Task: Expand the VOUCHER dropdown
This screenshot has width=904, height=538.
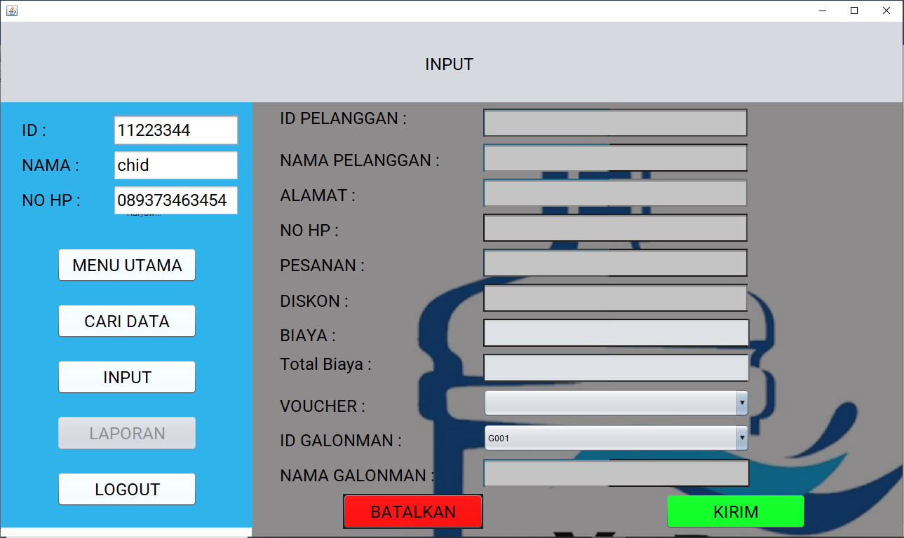Action: coord(616,403)
